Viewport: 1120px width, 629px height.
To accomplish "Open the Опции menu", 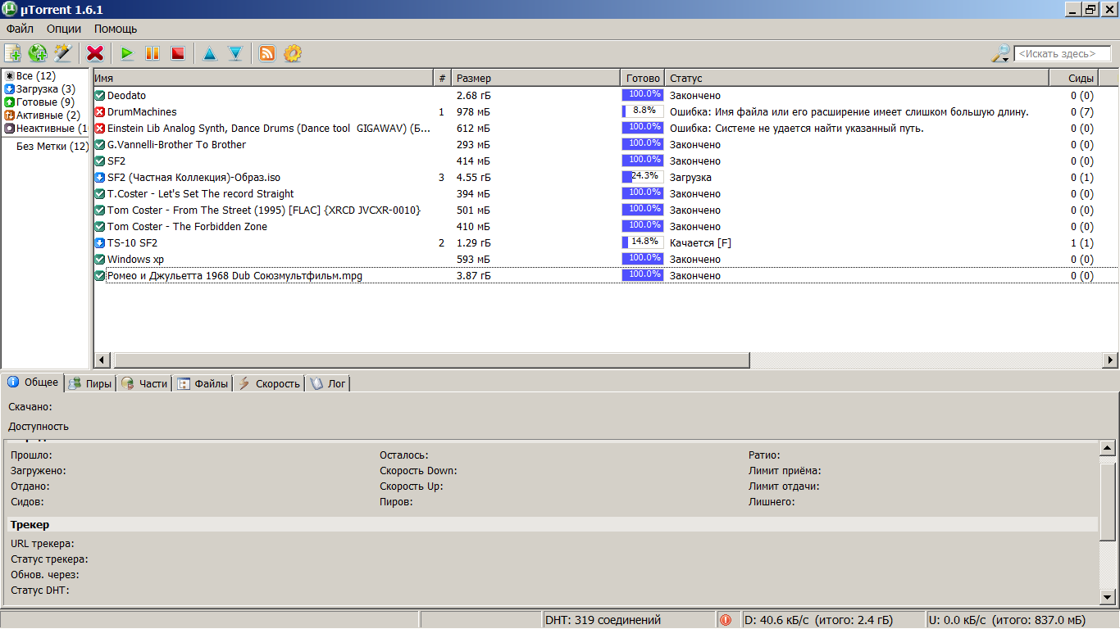I will pos(64,29).
